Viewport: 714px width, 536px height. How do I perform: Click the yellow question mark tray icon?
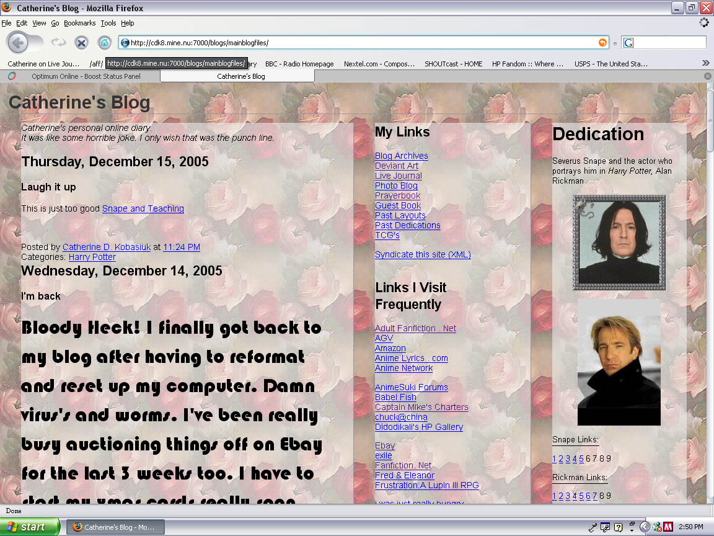(x=618, y=527)
